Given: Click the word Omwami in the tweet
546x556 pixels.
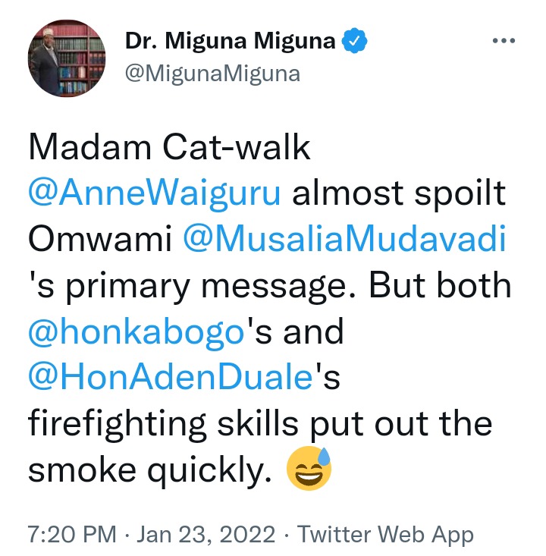Looking at the screenshot, I should coord(100,240).
